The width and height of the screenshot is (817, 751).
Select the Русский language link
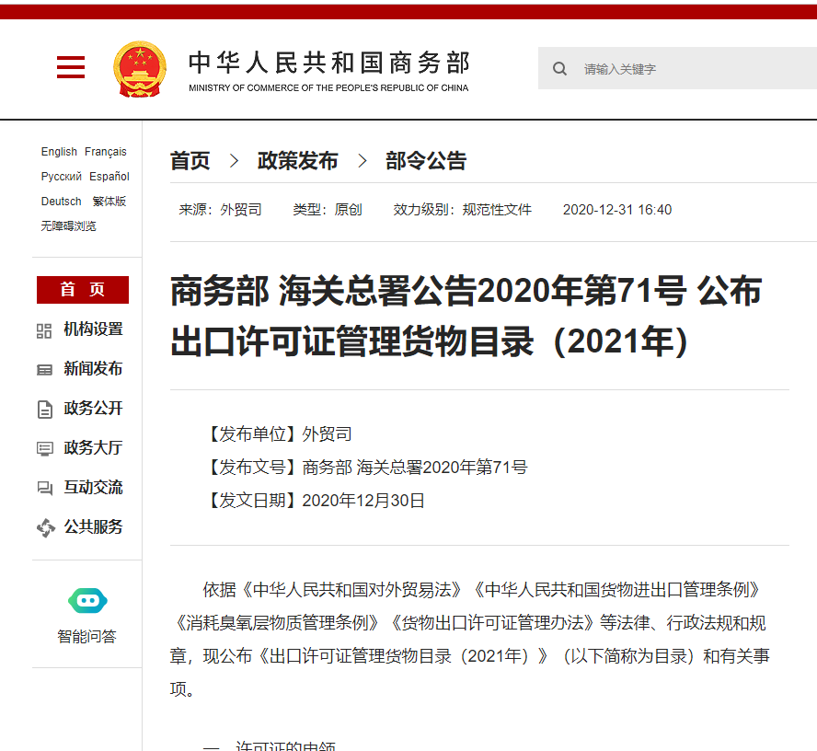coord(62,177)
